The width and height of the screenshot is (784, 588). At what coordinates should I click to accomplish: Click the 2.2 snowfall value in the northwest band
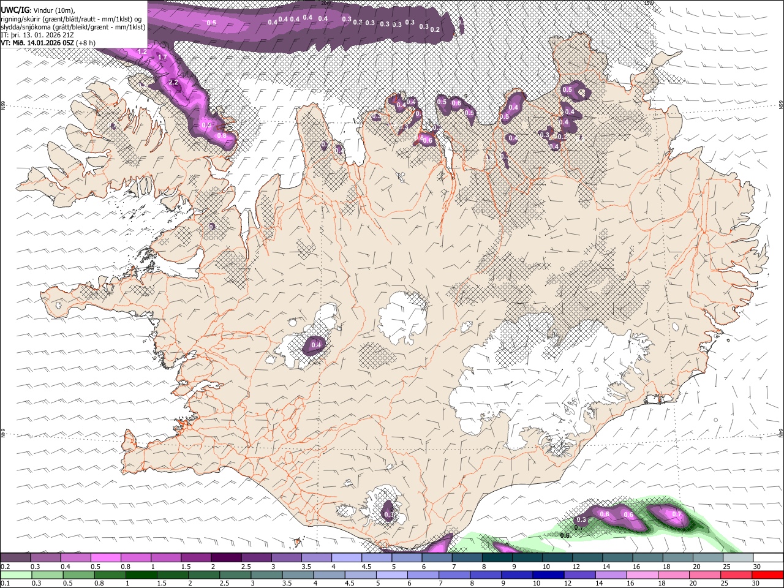[173, 82]
